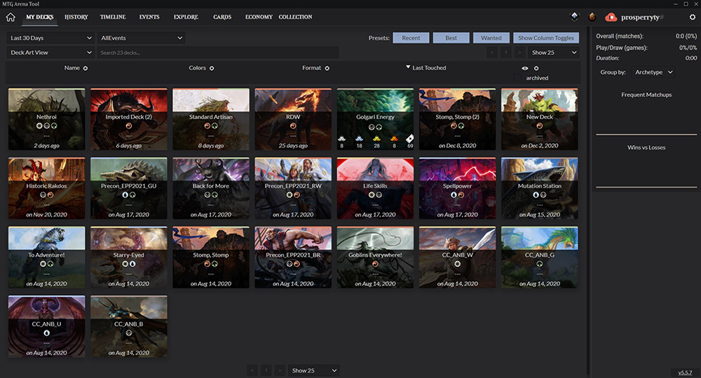Open the Last 30 Days date dropdown

[50, 38]
